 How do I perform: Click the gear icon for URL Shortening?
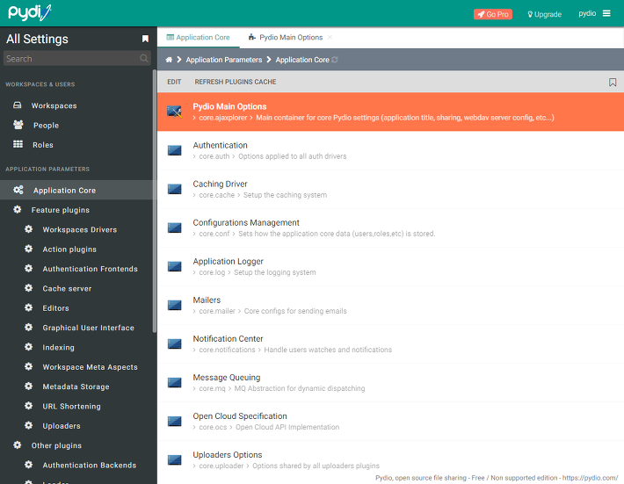[x=28, y=406]
